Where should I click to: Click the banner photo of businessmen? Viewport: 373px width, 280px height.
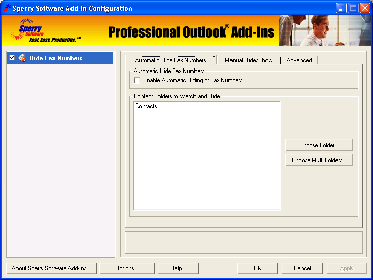(x=325, y=30)
